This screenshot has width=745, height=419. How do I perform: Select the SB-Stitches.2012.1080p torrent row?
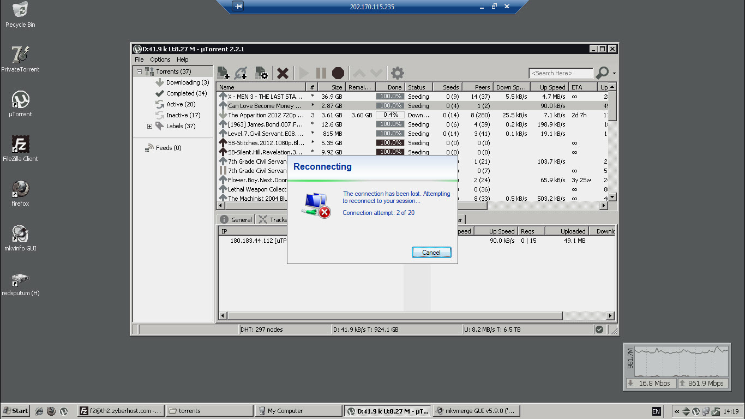coord(412,143)
